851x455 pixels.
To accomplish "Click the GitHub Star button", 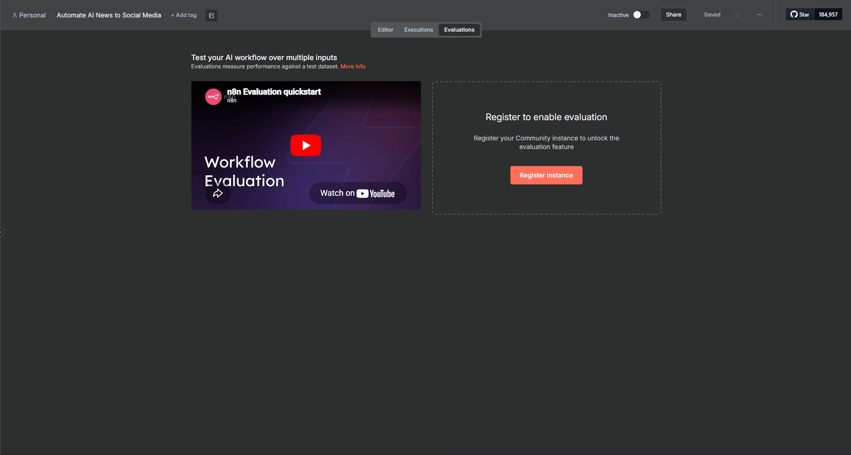I will 800,15.
